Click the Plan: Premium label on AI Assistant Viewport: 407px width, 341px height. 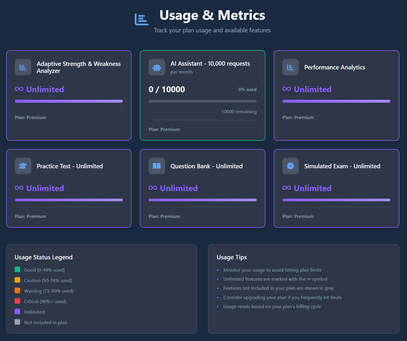click(164, 129)
